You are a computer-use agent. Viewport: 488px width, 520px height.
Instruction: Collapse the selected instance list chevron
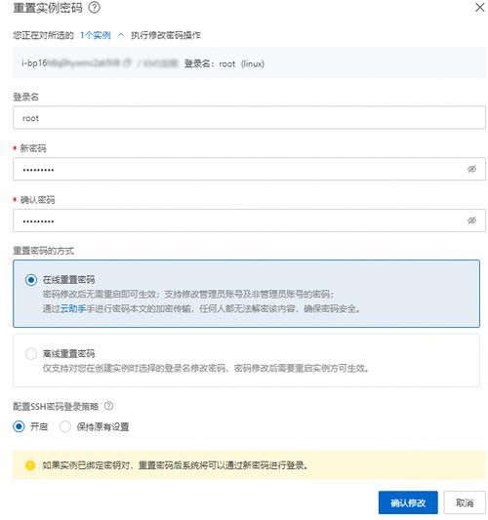coord(121,35)
